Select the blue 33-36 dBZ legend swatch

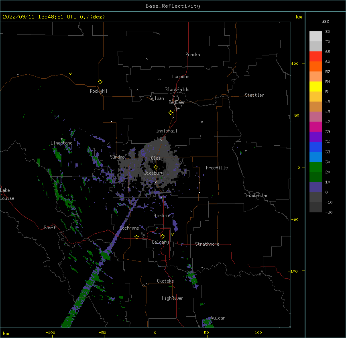coord(315,147)
